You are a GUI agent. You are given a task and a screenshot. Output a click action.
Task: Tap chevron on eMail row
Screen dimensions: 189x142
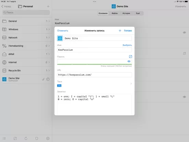pos(49,54)
